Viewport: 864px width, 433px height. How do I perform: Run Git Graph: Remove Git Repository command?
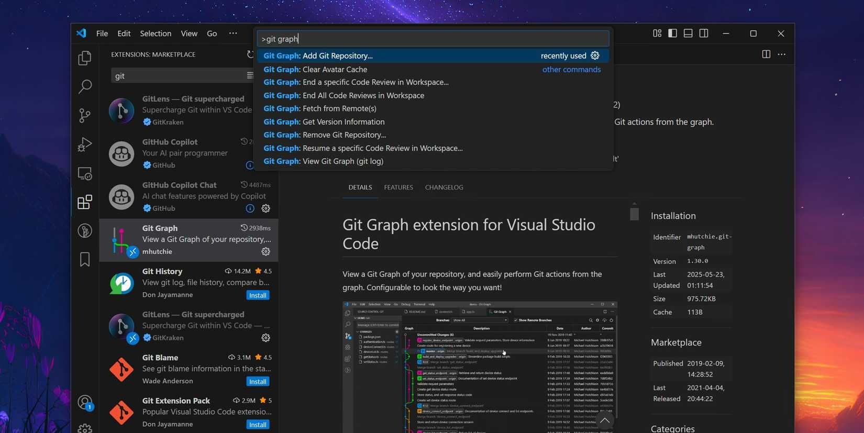click(433, 135)
